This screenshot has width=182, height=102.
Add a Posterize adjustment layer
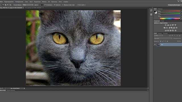[x=168, y=30]
